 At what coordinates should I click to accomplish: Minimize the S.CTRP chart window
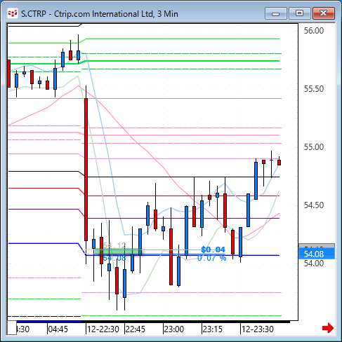pyautogui.click(x=276, y=13)
